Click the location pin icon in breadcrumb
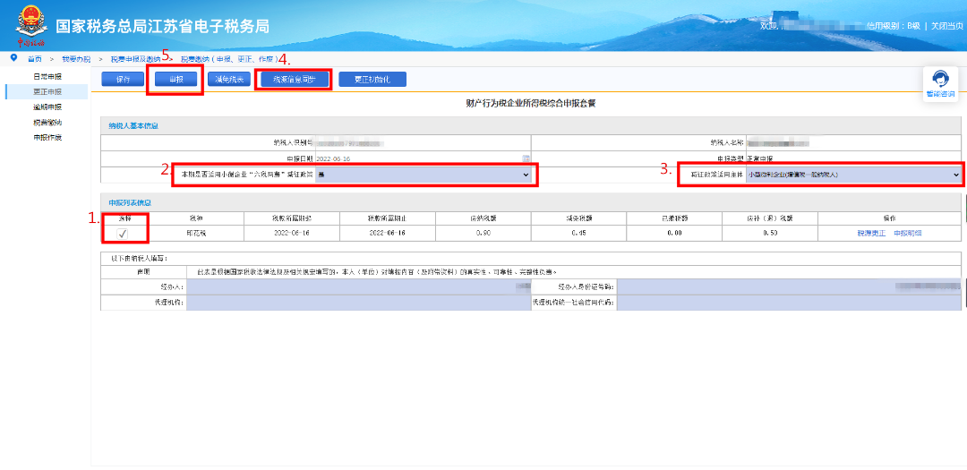967x470 pixels. 13,58
